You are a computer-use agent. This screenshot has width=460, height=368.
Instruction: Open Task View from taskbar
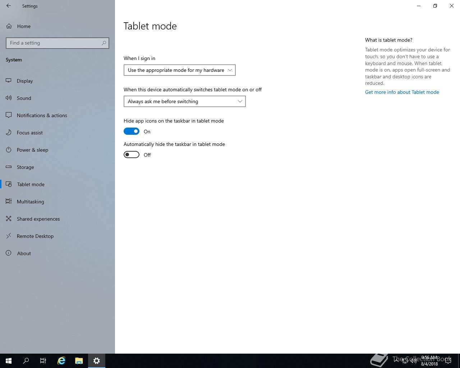(x=43, y=361)
